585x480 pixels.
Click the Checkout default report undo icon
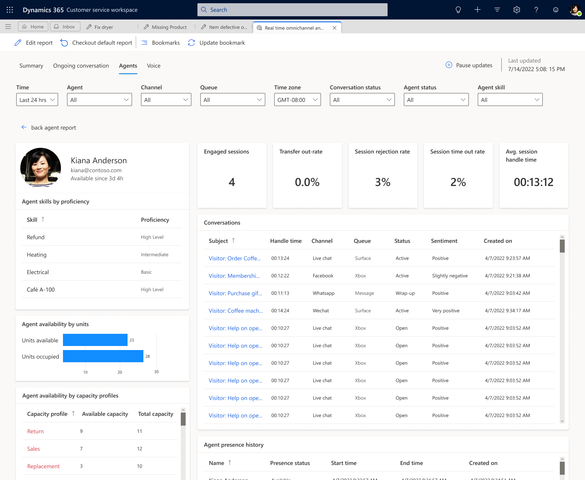pos(64,43)
